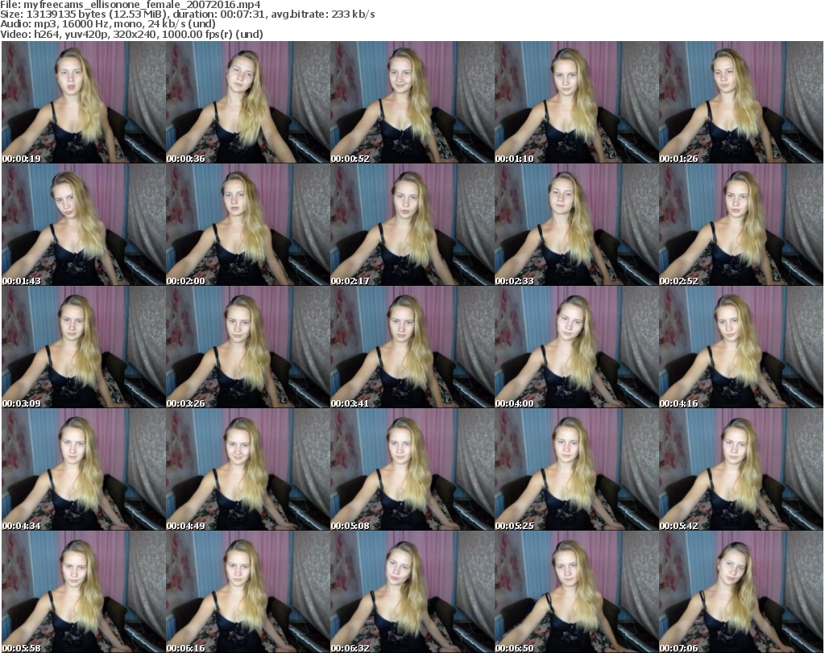Select the 00:01:26 thumbnail

click(x=741, y=102)
